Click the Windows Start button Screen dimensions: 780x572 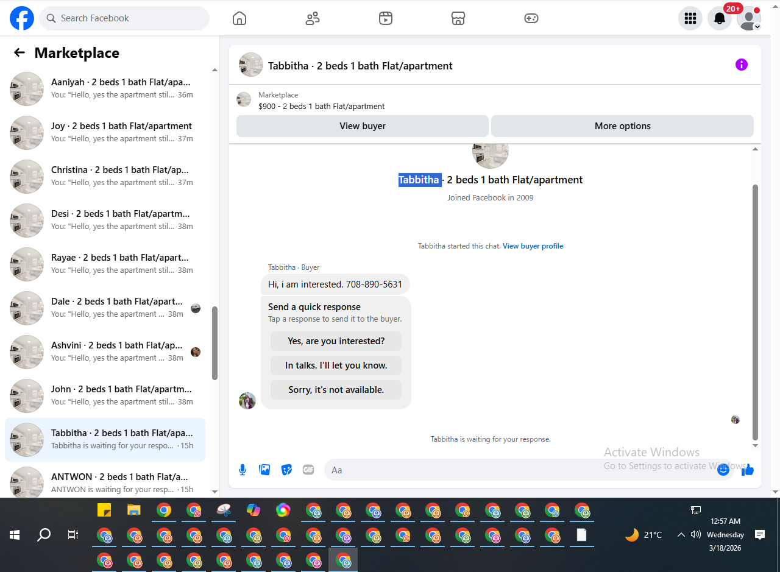point(15,535)
